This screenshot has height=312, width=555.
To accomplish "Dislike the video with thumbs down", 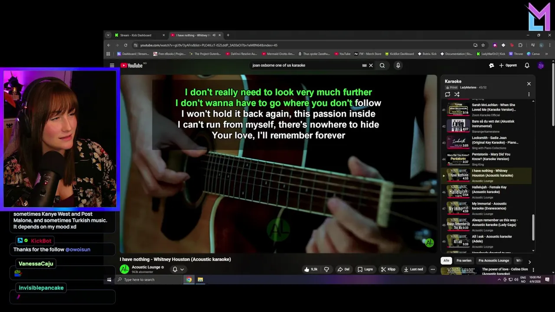I will click(326, 269).
